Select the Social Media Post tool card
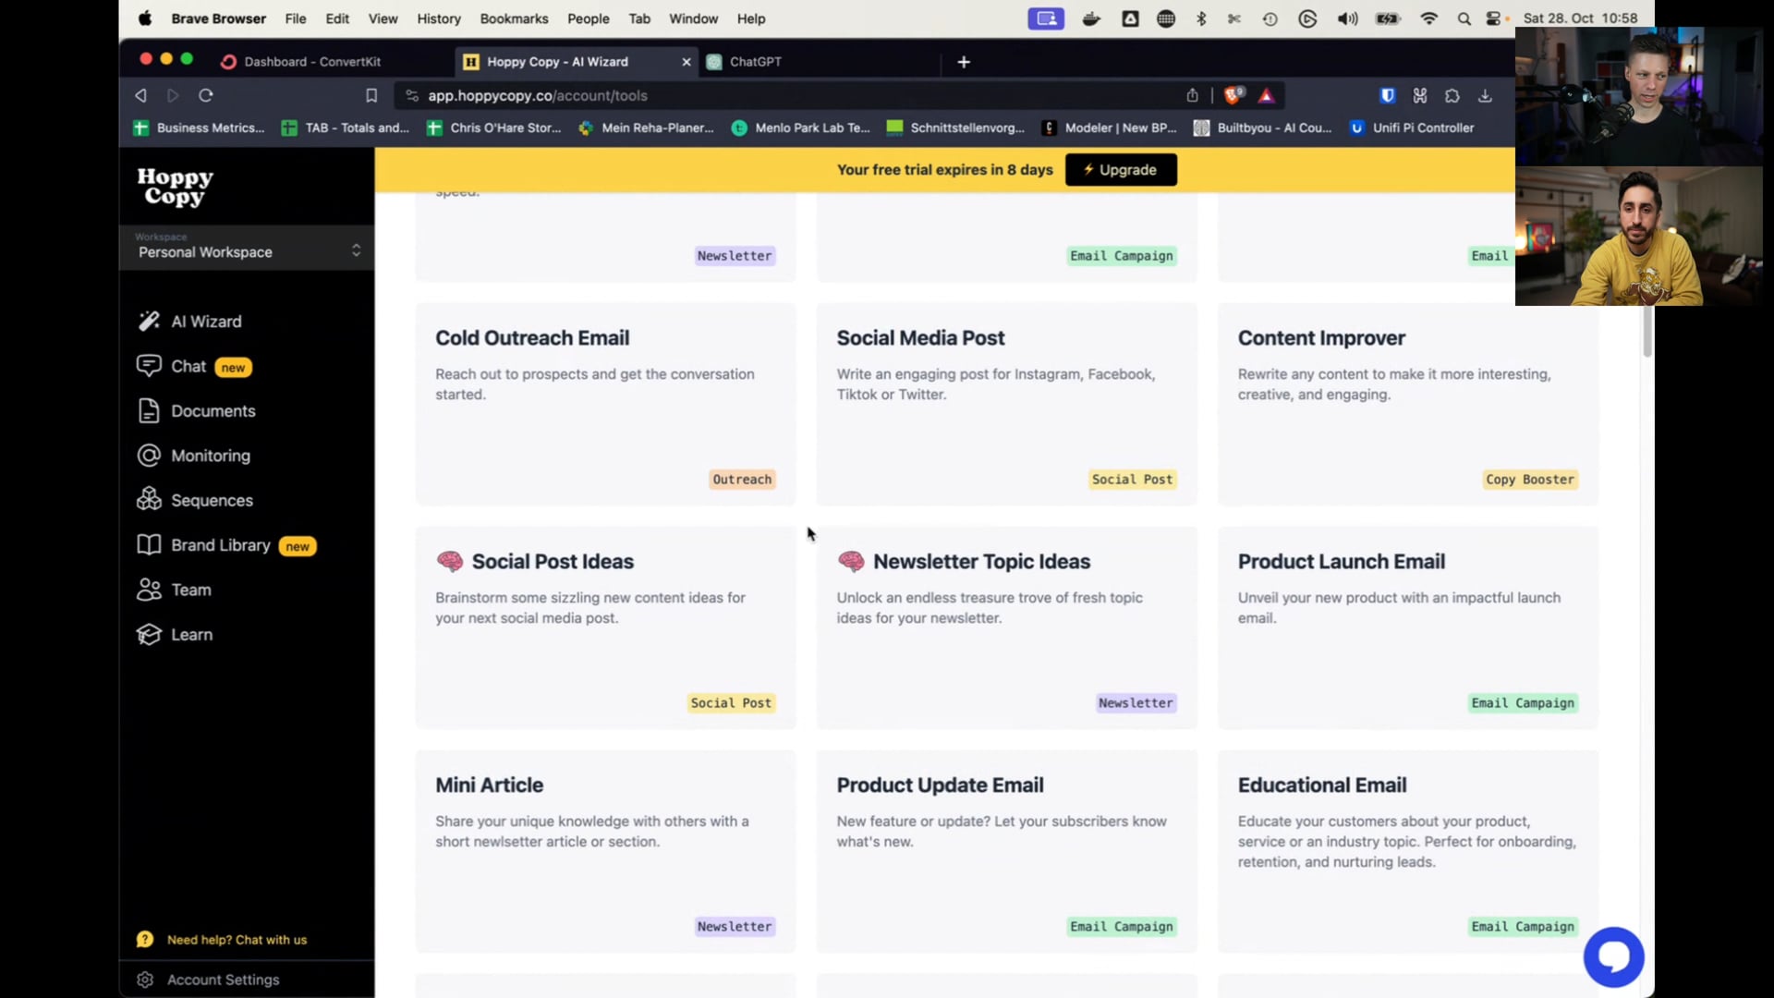Image resolution: width=1774 pixels, height=998 pixels. coord(1006,404)
